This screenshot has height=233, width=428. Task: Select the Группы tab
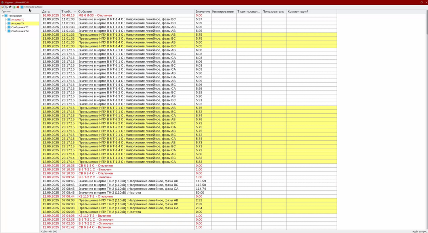click(x=6, y=11)
